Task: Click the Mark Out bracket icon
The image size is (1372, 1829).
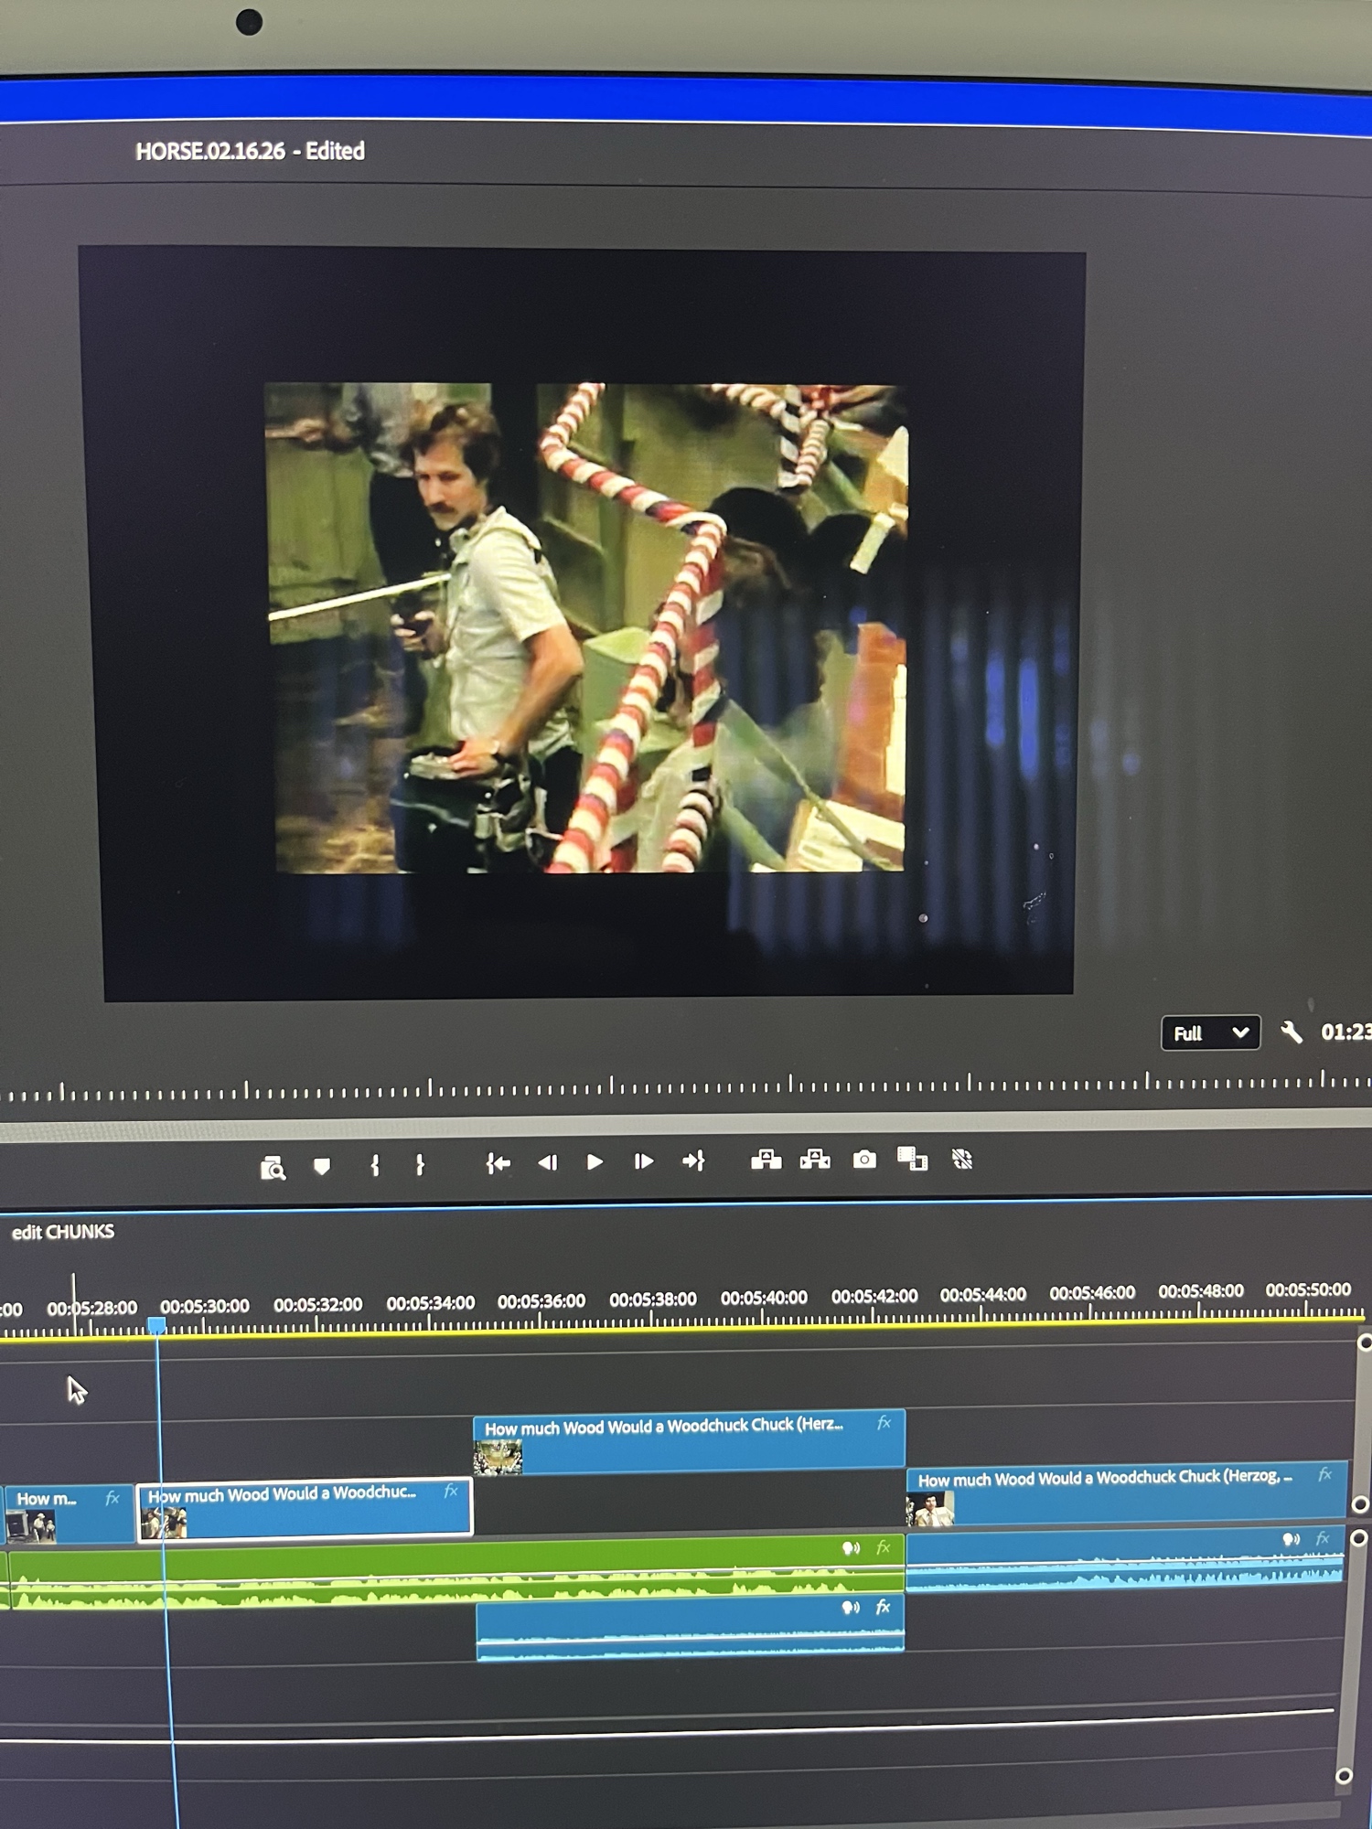Action: click(x=420, y=1165)
